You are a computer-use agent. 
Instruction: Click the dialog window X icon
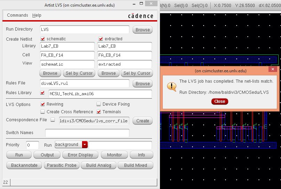click(x=273, y=69)
